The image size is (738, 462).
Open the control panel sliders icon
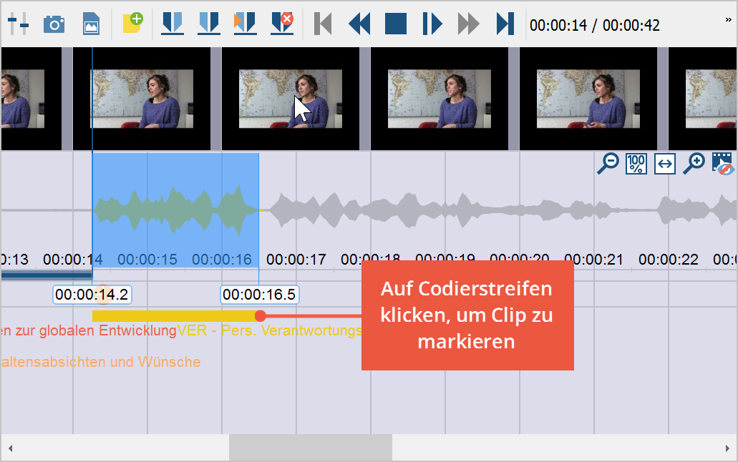(18, 24)
